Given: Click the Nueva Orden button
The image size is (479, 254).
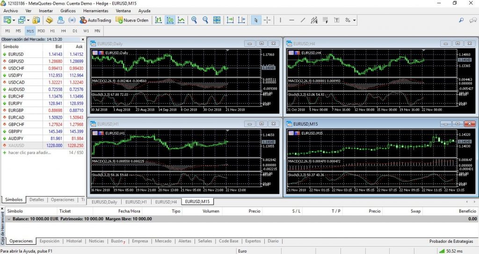Looking at the screenshot, I should pos(132,20).
